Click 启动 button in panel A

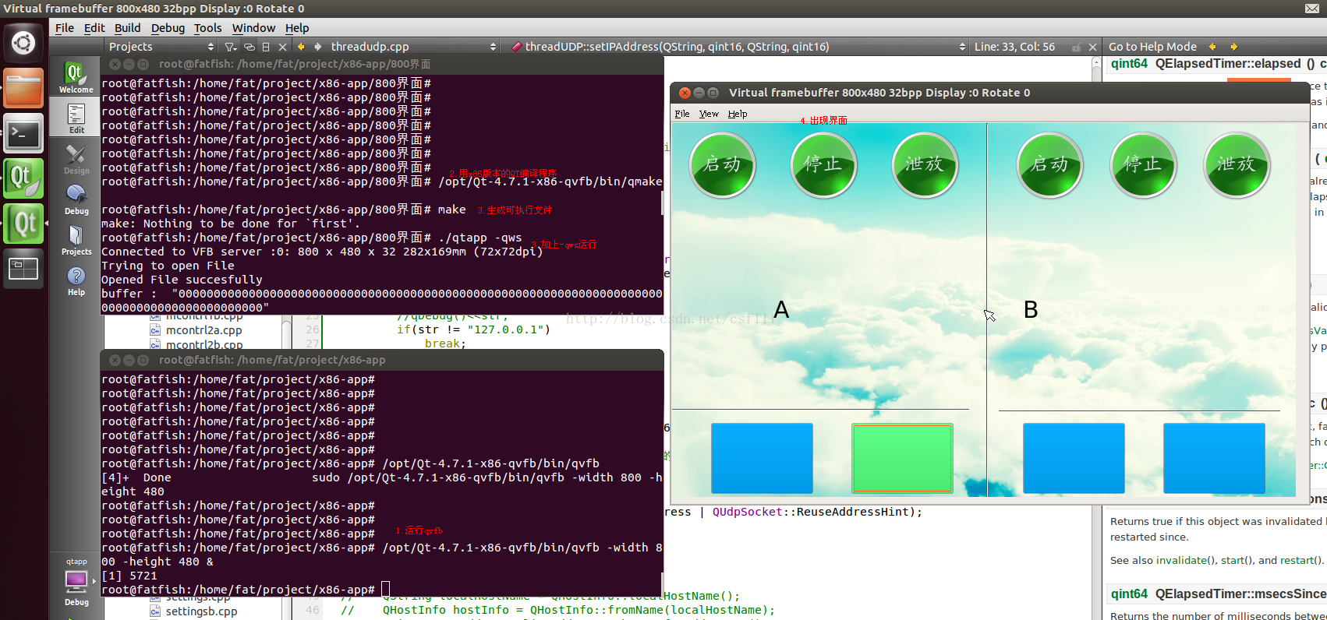click(x=723, y=165)
